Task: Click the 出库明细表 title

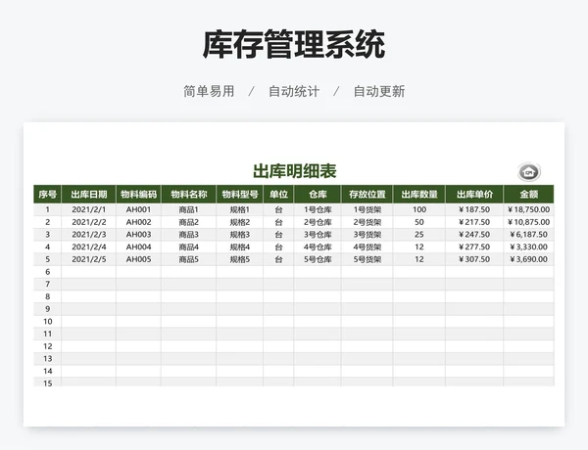Action: (x=294, y=171)
